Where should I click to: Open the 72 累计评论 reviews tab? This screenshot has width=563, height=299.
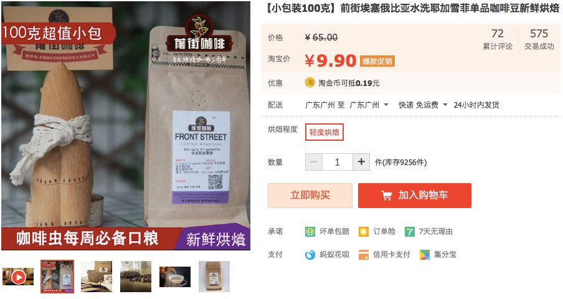(497, 39)
